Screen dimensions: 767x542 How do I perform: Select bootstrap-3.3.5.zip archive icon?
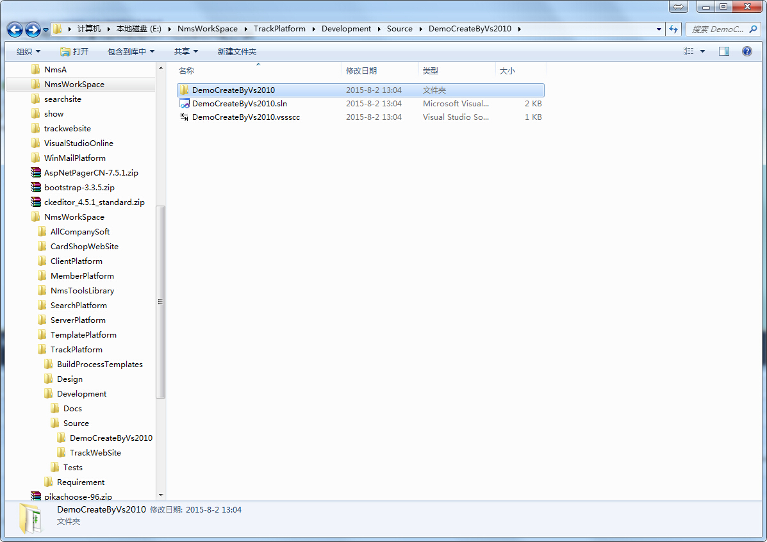(36, 187)
